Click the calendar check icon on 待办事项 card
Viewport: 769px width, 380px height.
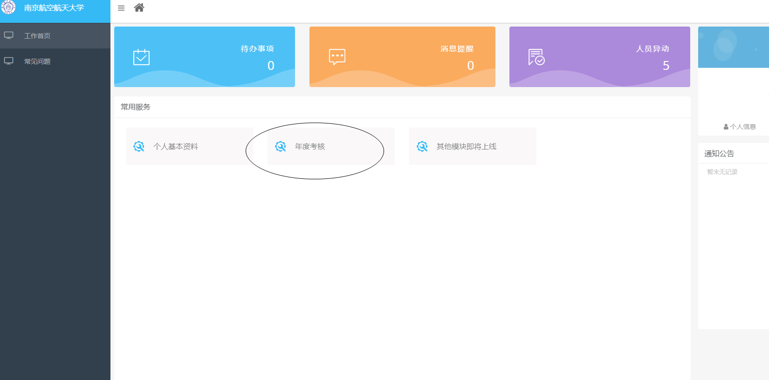tap(141, 57)
